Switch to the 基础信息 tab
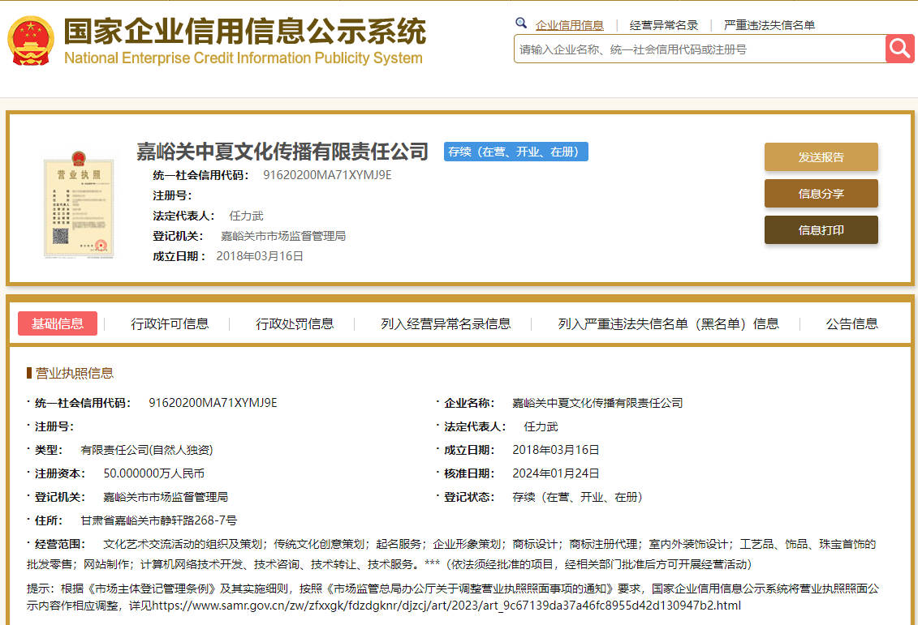Image resolution: width=918 pixels, height=625 pixels. click(x=58, y=323)
